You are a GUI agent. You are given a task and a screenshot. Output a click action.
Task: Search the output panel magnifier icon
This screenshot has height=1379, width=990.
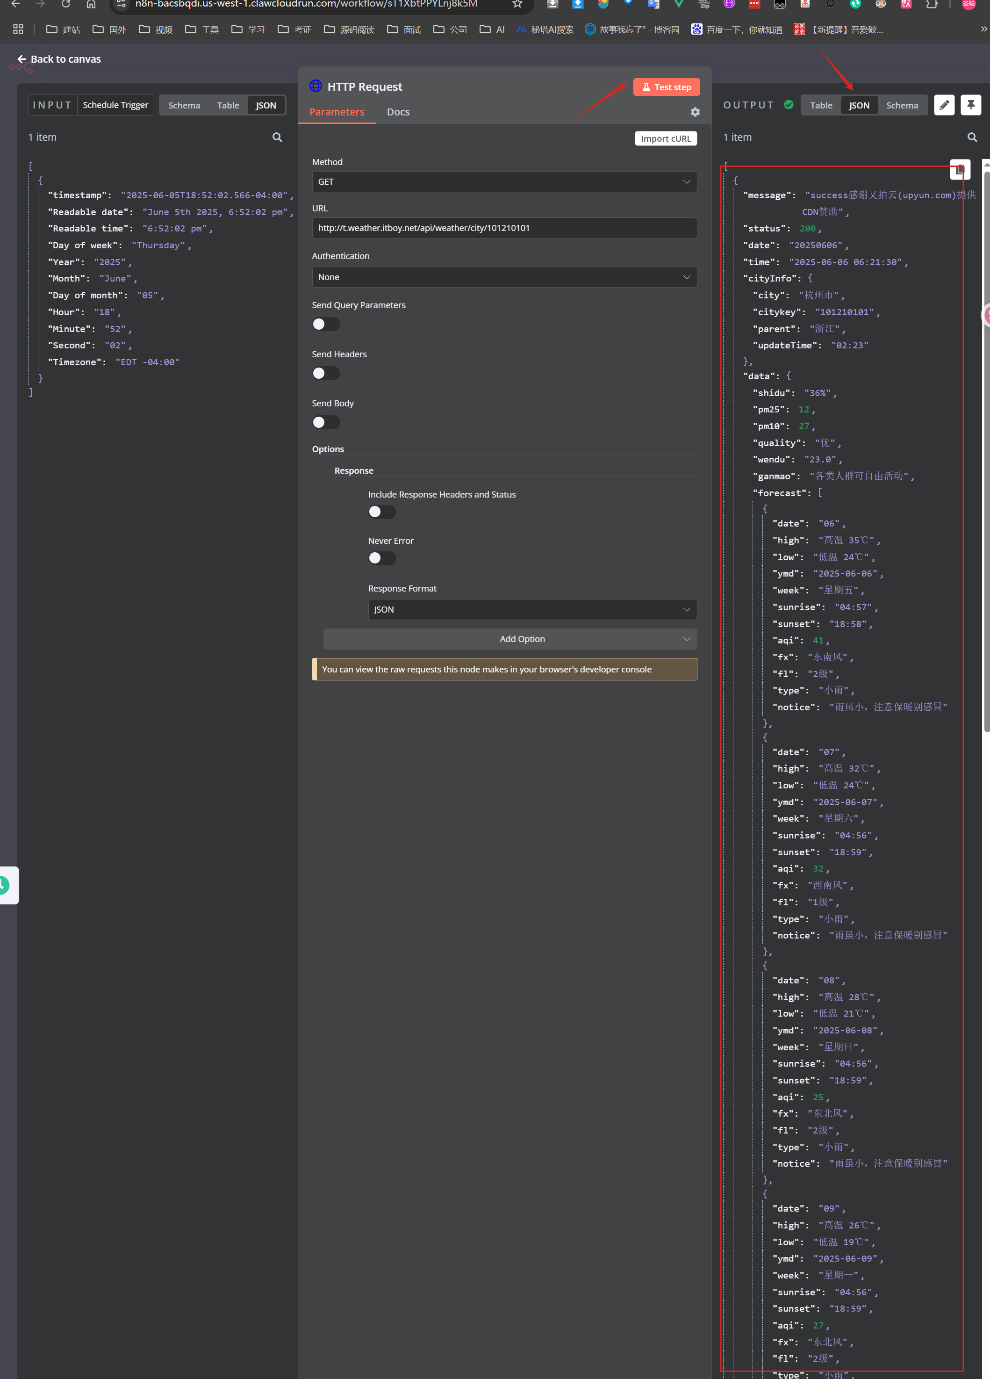(972, 137)
